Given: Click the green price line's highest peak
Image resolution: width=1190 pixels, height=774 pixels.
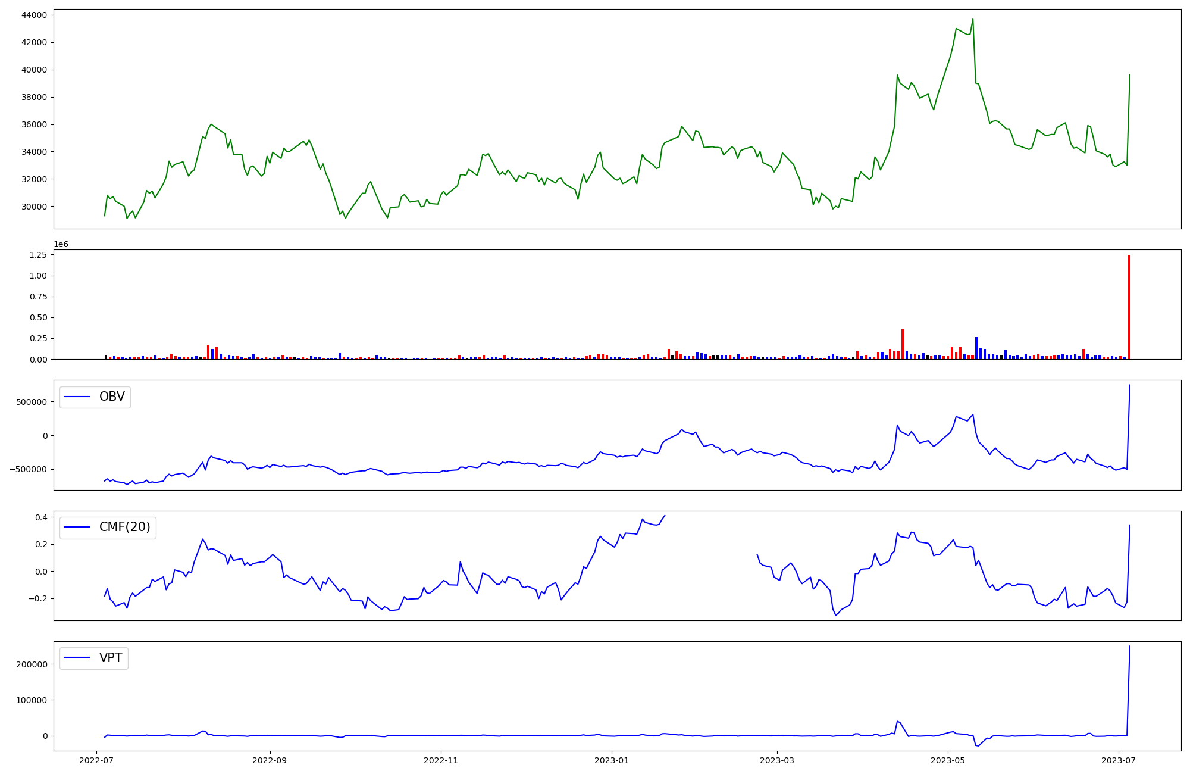Looking at the screenshot, I should pyautogui.click(x=973, y=20).
